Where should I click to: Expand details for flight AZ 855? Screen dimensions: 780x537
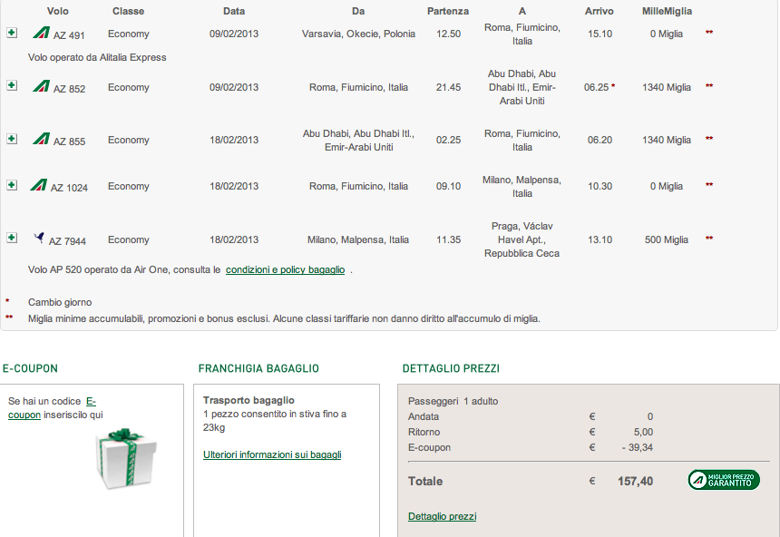coord(12,139)
